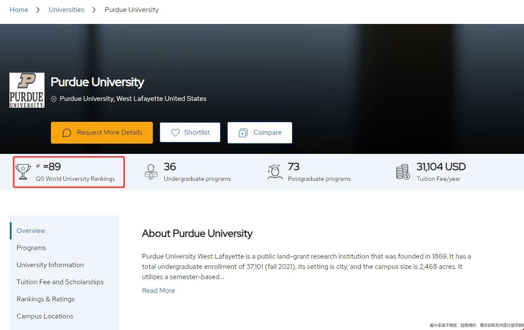Go to Home breadcrumb link
This screenshot has width=524, height=330.
19,10
